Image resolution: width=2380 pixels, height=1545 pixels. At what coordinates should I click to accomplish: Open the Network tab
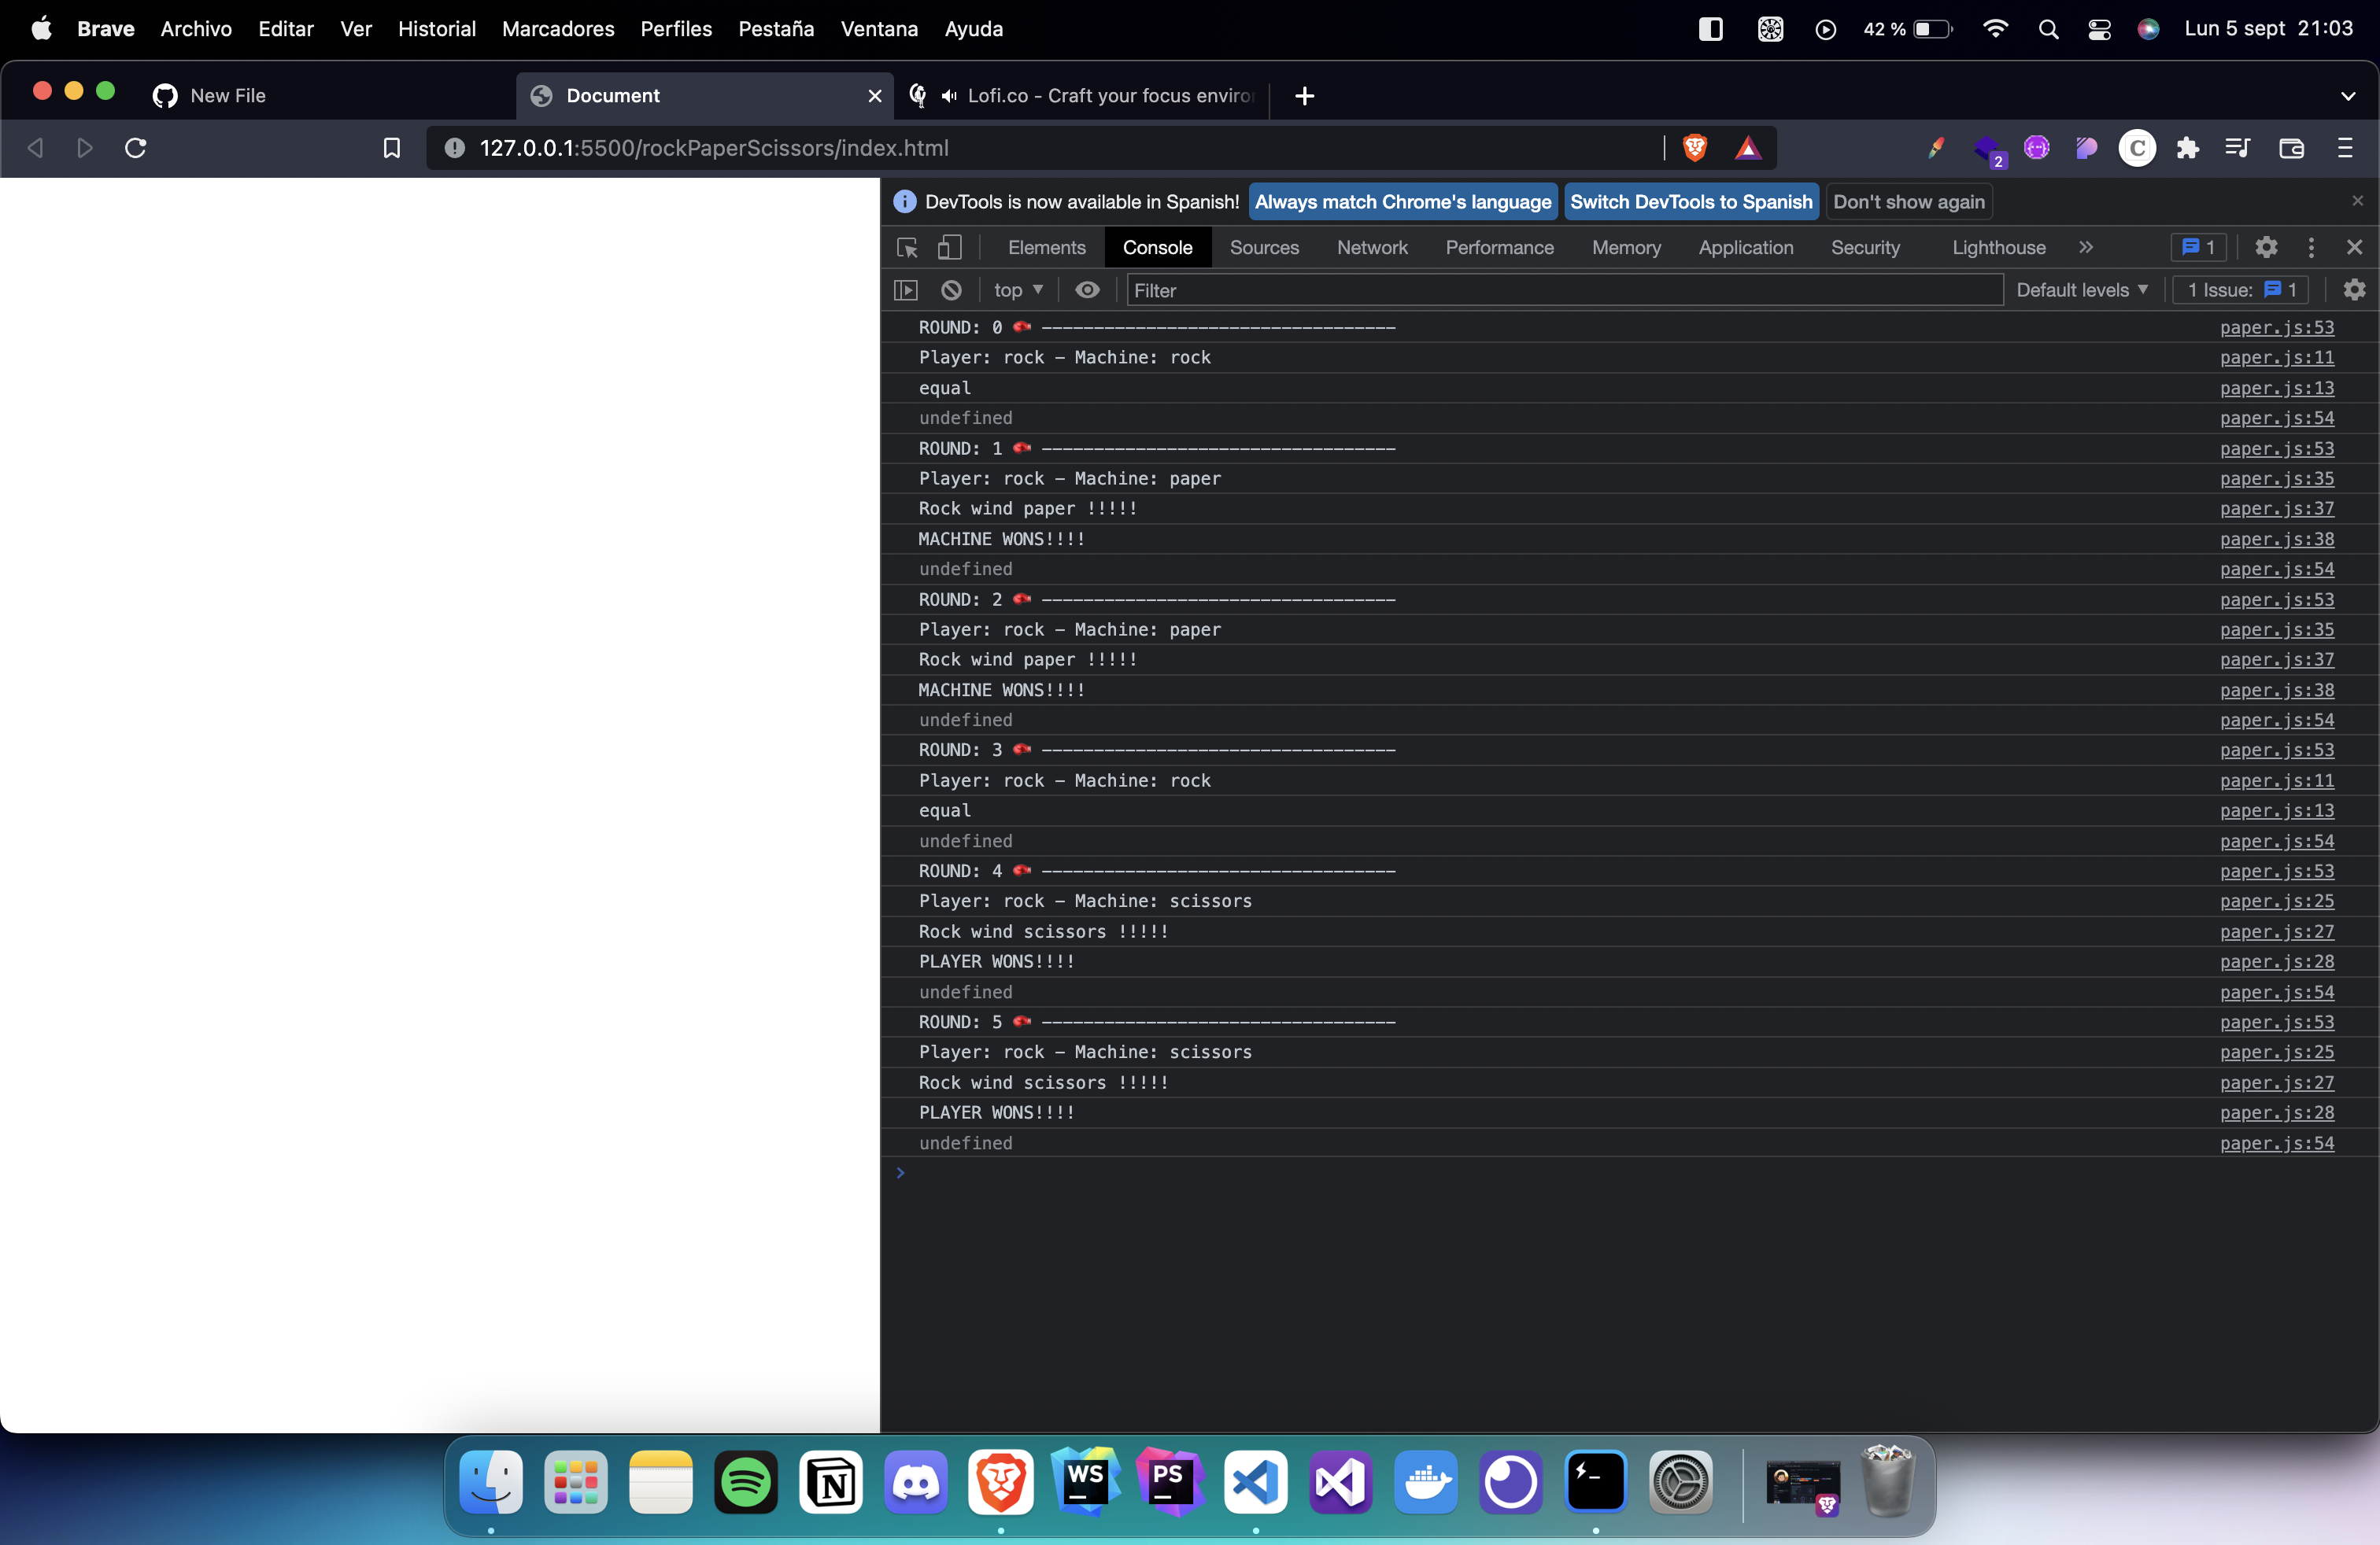pyautogui.click(x=1372, y=247)
